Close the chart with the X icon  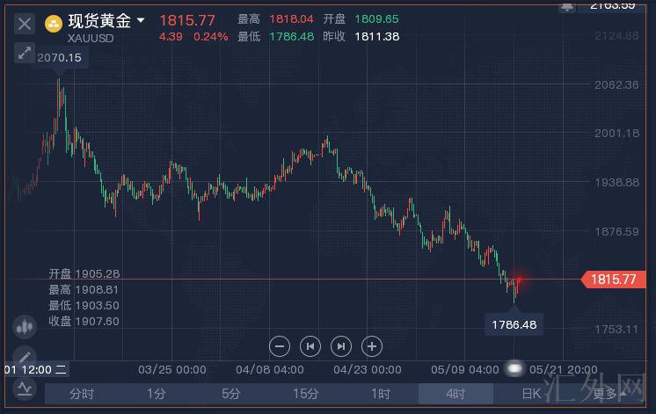tap(25, 23)
